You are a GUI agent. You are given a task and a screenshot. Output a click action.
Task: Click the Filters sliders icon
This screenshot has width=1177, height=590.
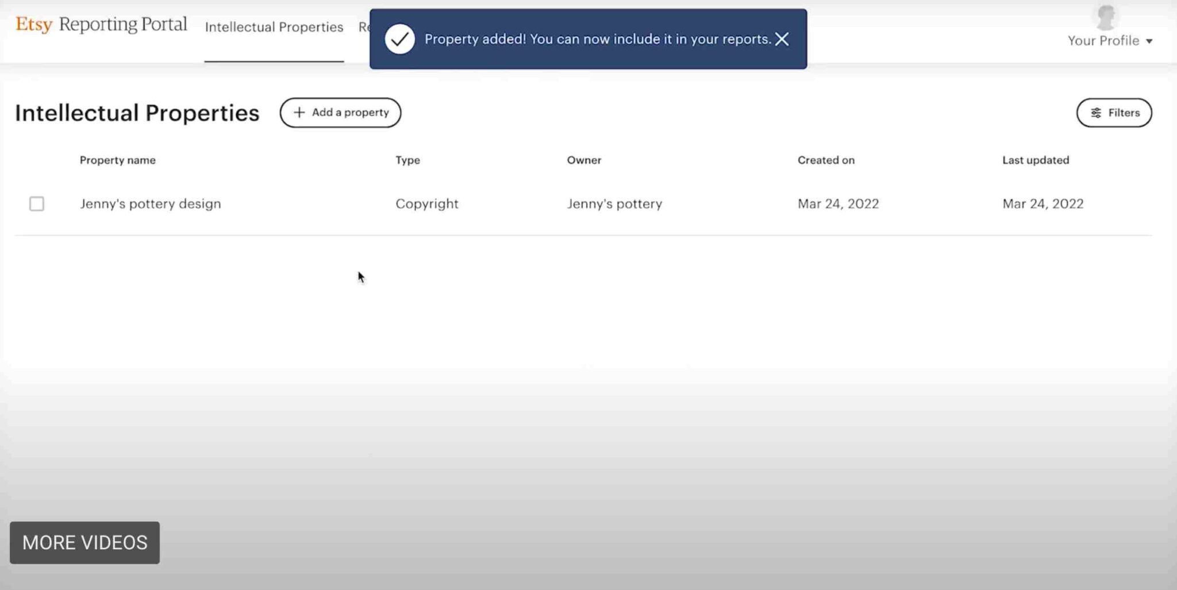point(1096,113)
